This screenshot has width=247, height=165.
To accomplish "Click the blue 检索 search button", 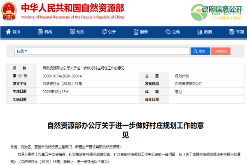I will [x=200, y=51].
